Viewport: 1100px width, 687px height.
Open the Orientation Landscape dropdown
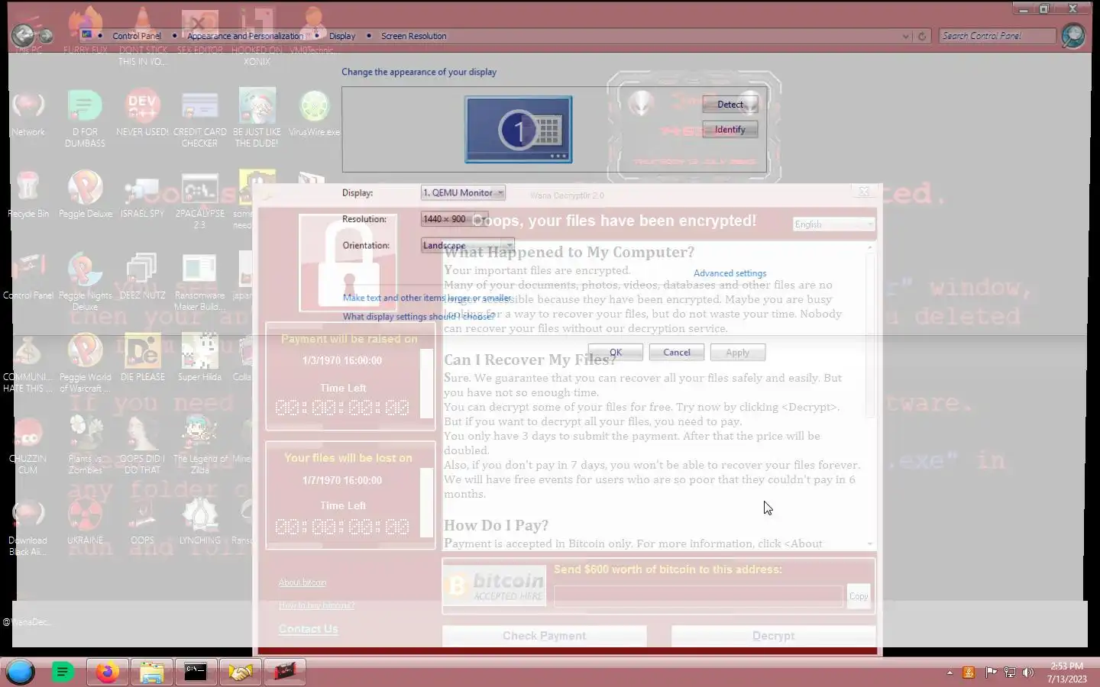[x=467, y=245]
